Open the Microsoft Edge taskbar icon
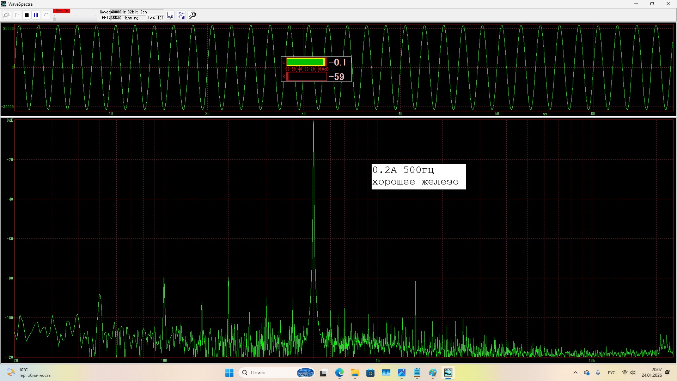Image resolution: width=677 pixels, height=381 pixels. point(339,373)
